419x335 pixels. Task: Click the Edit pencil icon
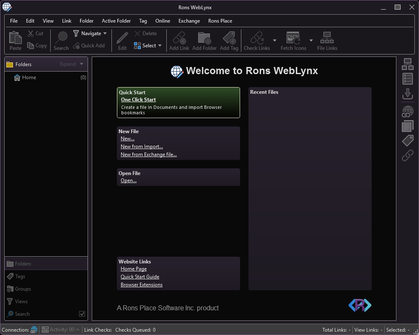click(x=122, y=38)
